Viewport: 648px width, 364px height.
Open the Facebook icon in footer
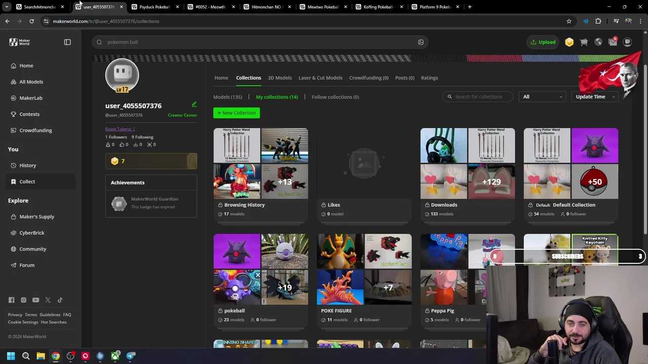(x=11, y=300)
